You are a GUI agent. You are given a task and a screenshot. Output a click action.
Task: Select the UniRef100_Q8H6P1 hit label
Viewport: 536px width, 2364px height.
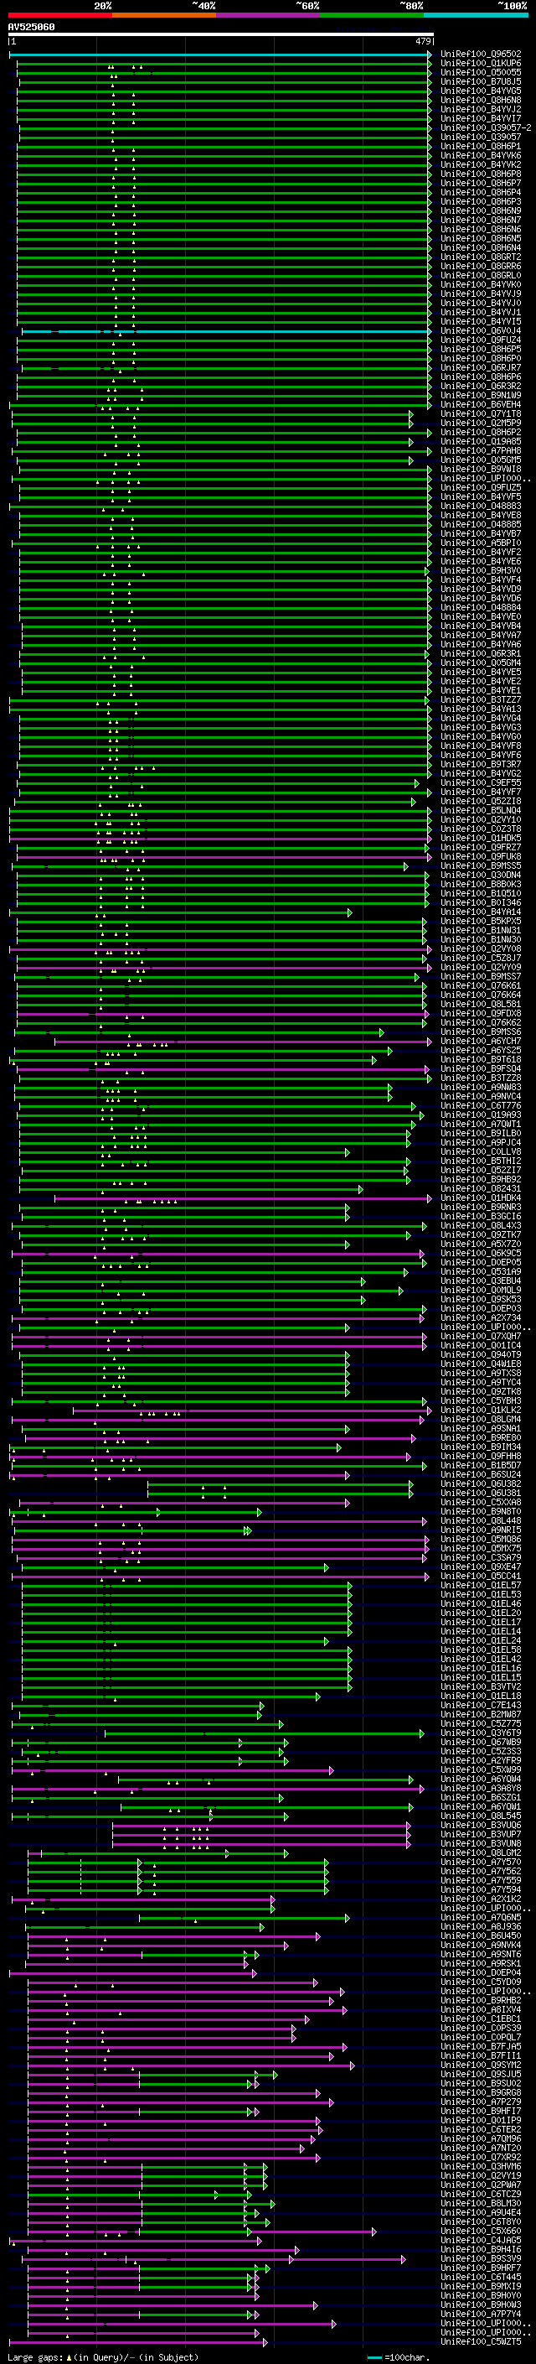pos(481,146)
